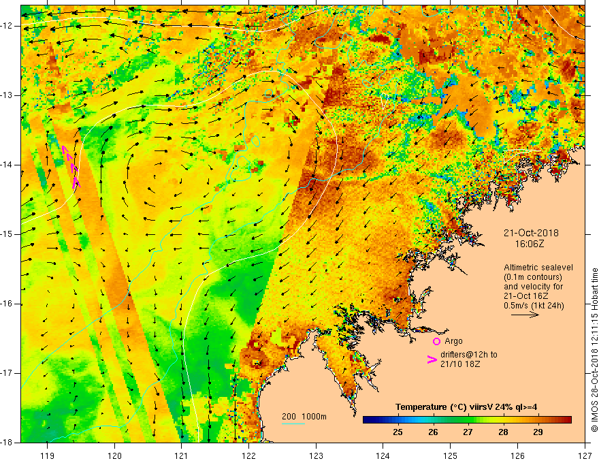This screenshot has height=463, width=599.
Task: Click the '21-Oct 16Z' legend text
Action: pos(526,296)
